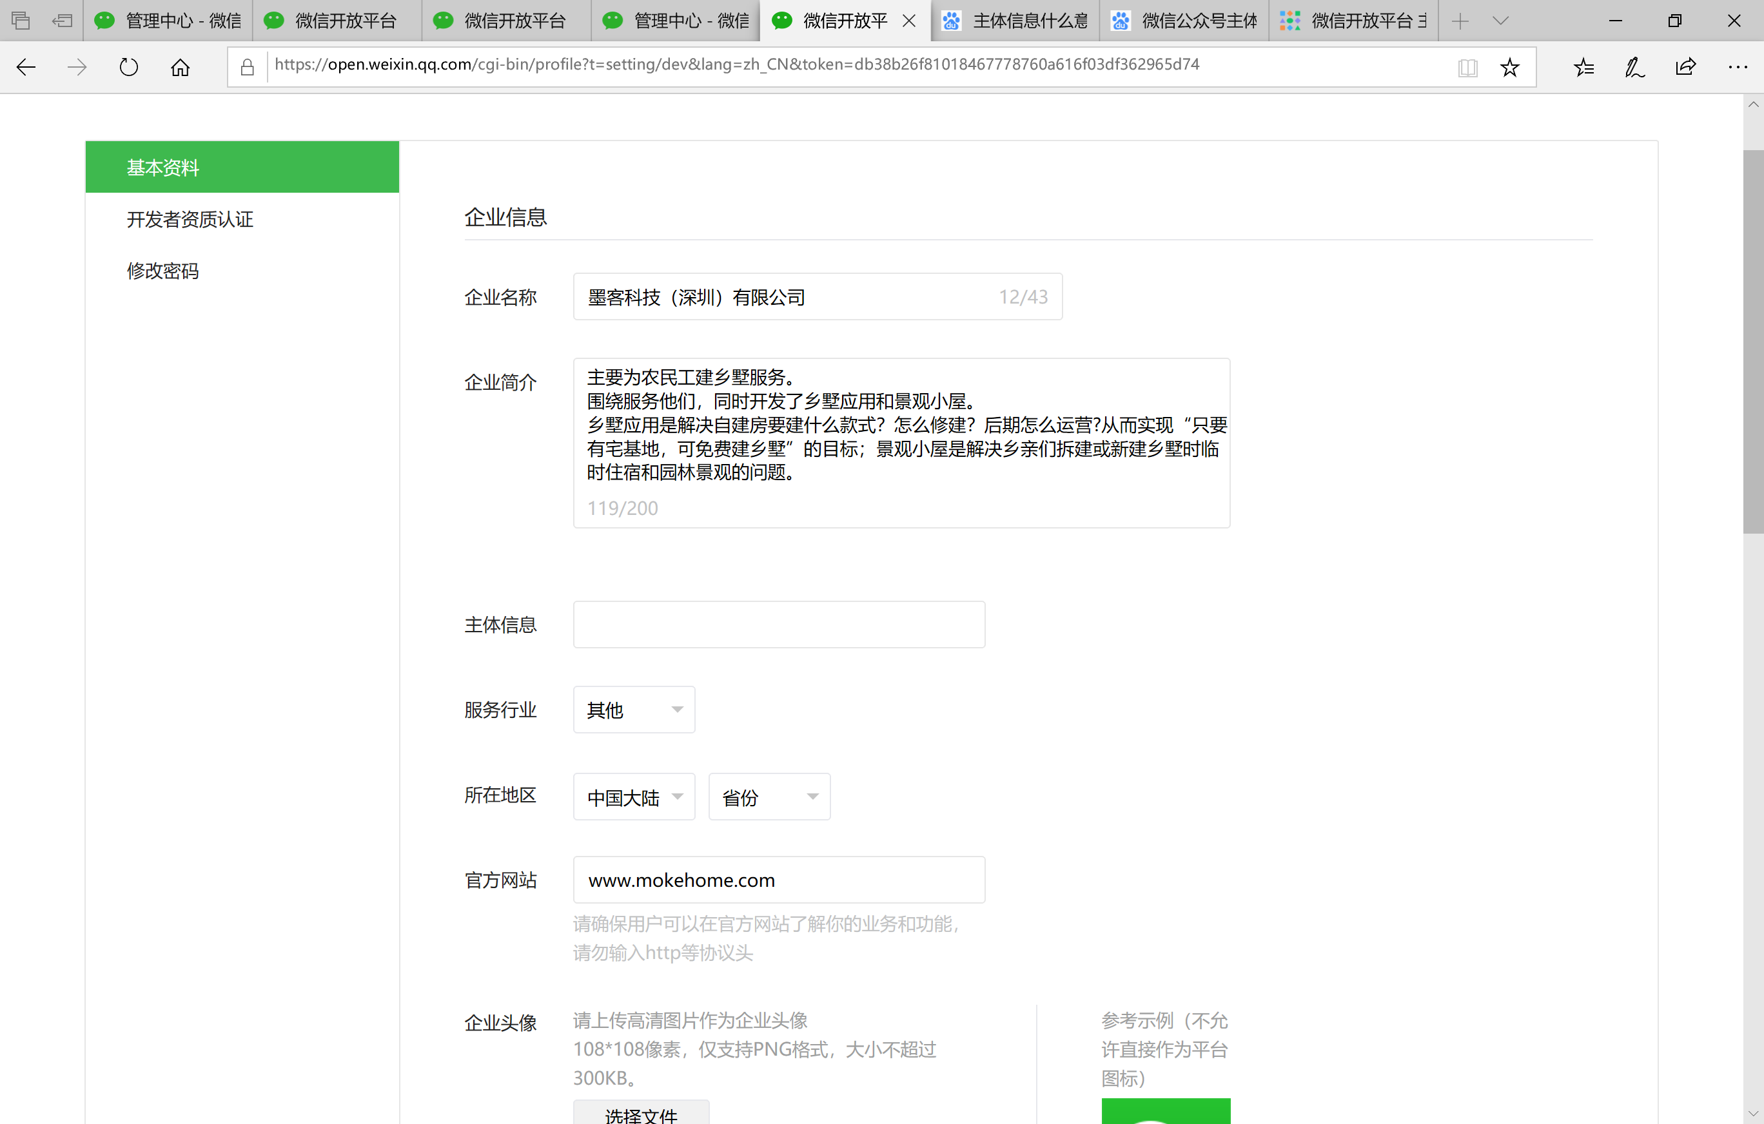The image size is (1764, 1124).
Task: Switch to 主体信息什么意 browser tab
Action: 1017,21
